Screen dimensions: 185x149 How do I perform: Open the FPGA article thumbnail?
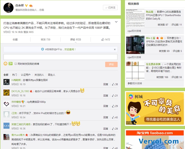[x=135, y=18]
